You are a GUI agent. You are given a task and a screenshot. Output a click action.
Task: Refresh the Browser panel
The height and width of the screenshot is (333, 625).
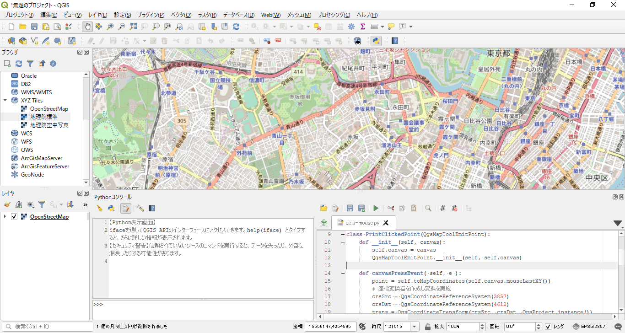[19, 64]
